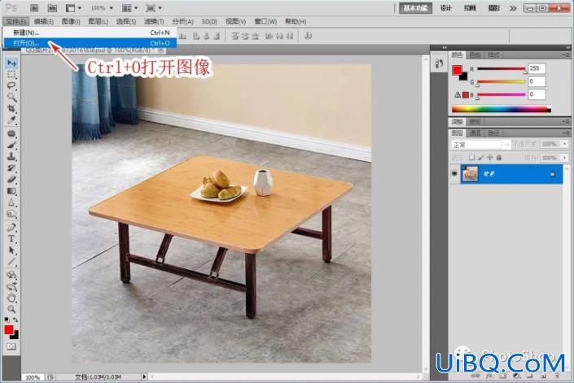Toggle lock transparent pixels in Layers panel
The width and height of the screenshot is (574, 383).
pos(472,158)
